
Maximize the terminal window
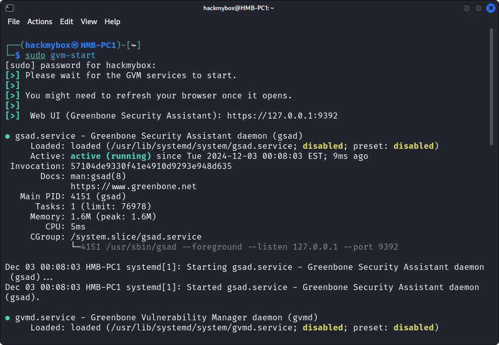click(x=478, y=8)
